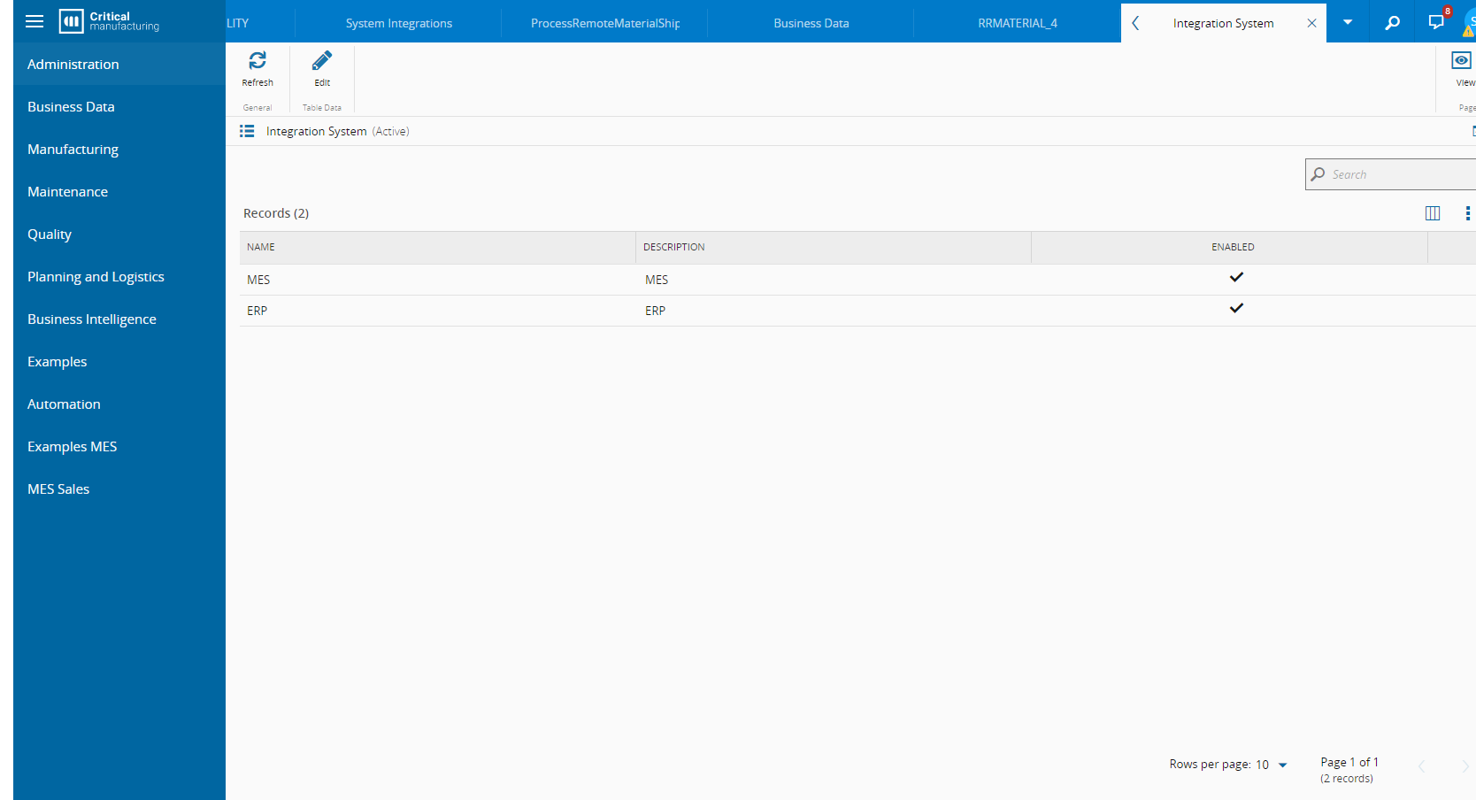Go to the previous page arrow

(x=1422, y=766)
